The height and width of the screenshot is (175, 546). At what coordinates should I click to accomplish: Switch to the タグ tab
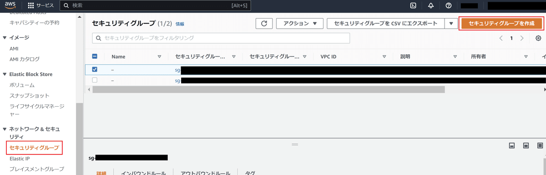[x=250, y=173]
